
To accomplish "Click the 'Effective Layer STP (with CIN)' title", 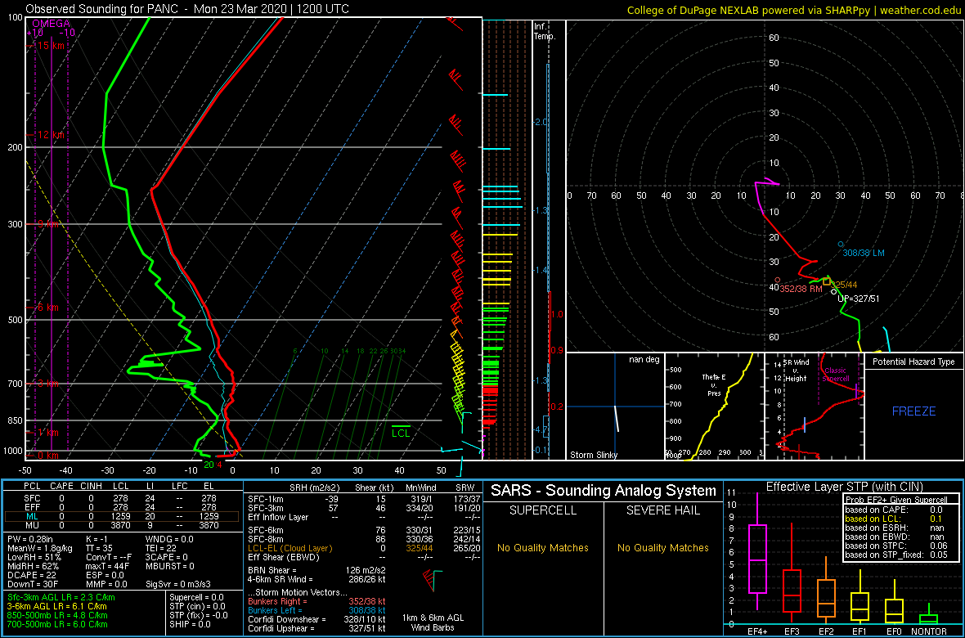I will click(x=844, y=487).
